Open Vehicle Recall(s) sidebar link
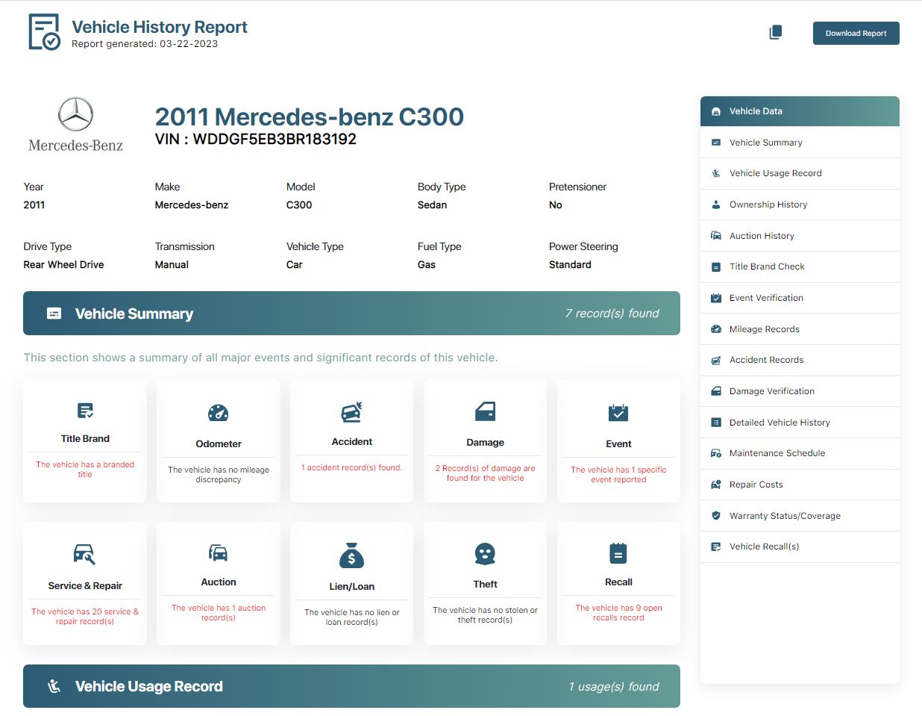The image size is (922, 716). (800, 547)
